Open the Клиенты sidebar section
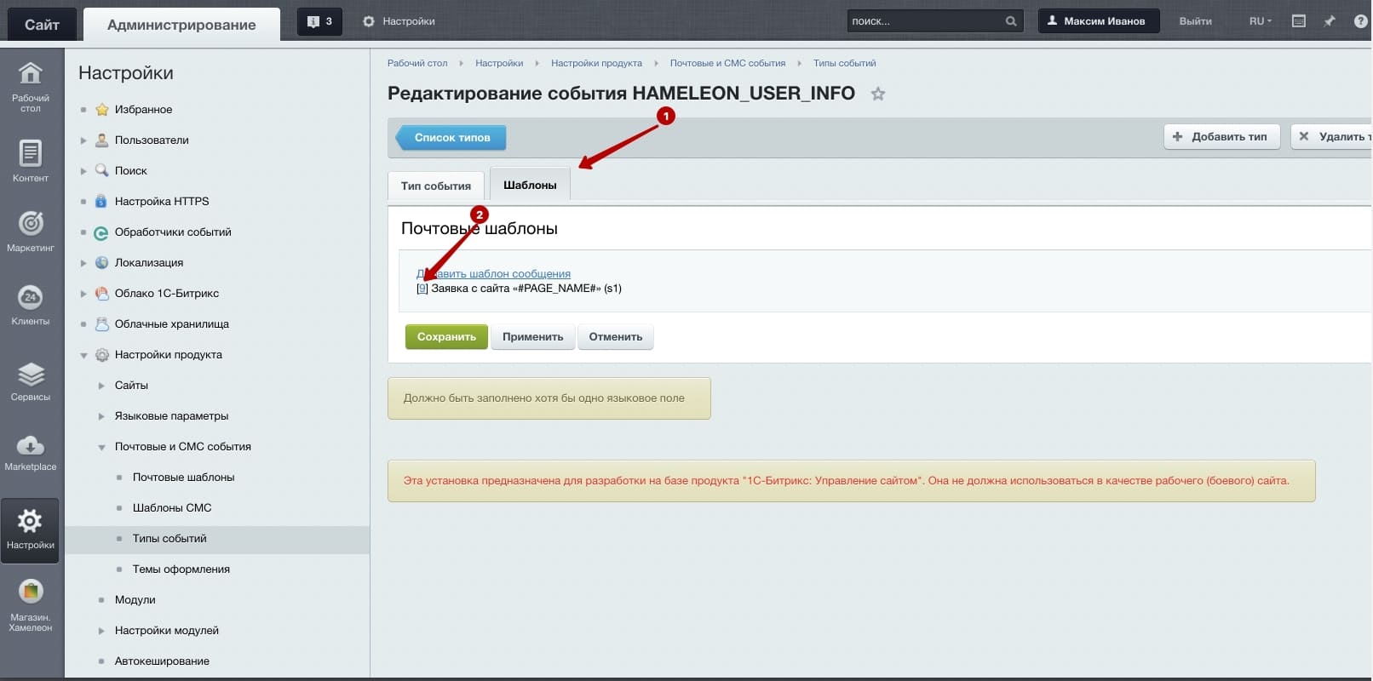 click(x=31, y=306)
